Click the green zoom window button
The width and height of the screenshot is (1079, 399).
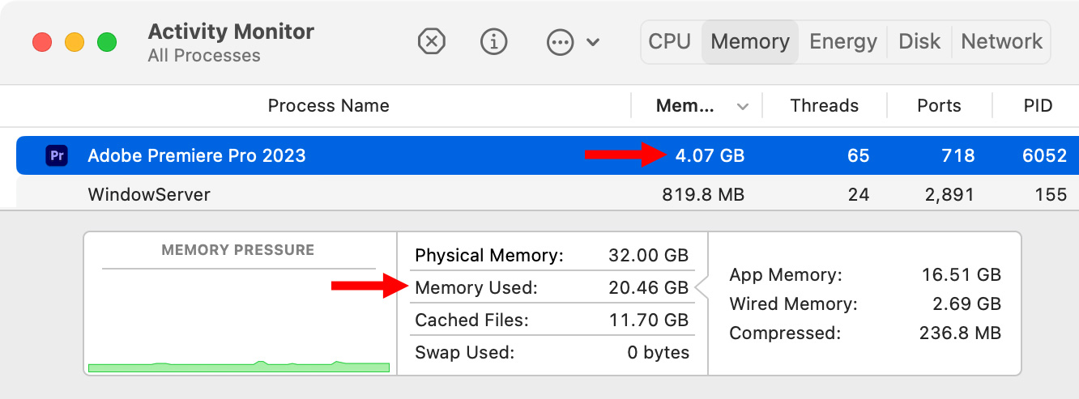107,42
